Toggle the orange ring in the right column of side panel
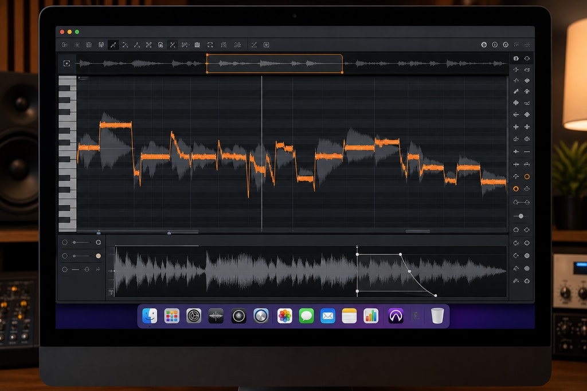 (x=527, y=176)
